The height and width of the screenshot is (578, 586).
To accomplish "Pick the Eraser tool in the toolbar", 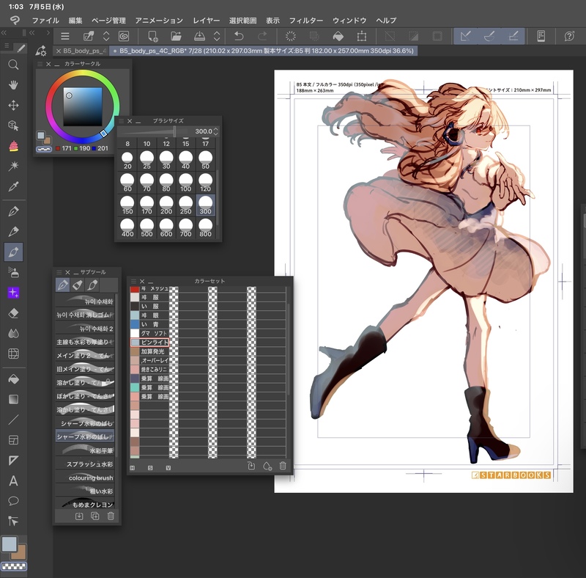I will coord(13,312).
